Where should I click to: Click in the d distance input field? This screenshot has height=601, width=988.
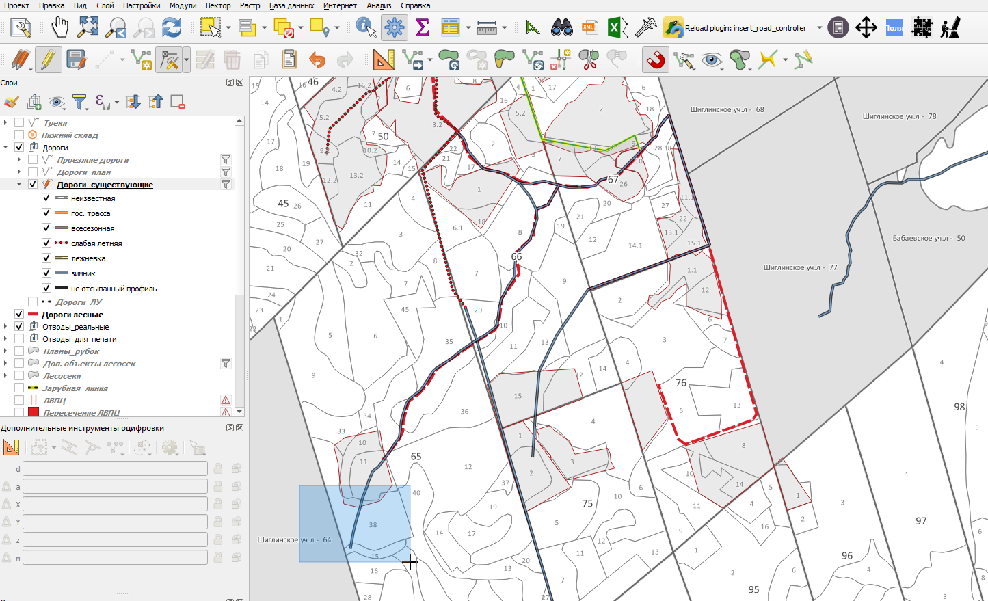115,468
